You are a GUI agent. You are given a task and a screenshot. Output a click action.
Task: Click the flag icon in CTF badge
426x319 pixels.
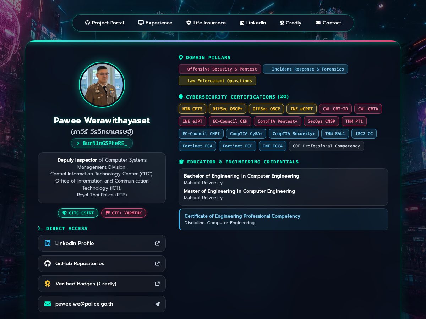[x=108, y=213]
